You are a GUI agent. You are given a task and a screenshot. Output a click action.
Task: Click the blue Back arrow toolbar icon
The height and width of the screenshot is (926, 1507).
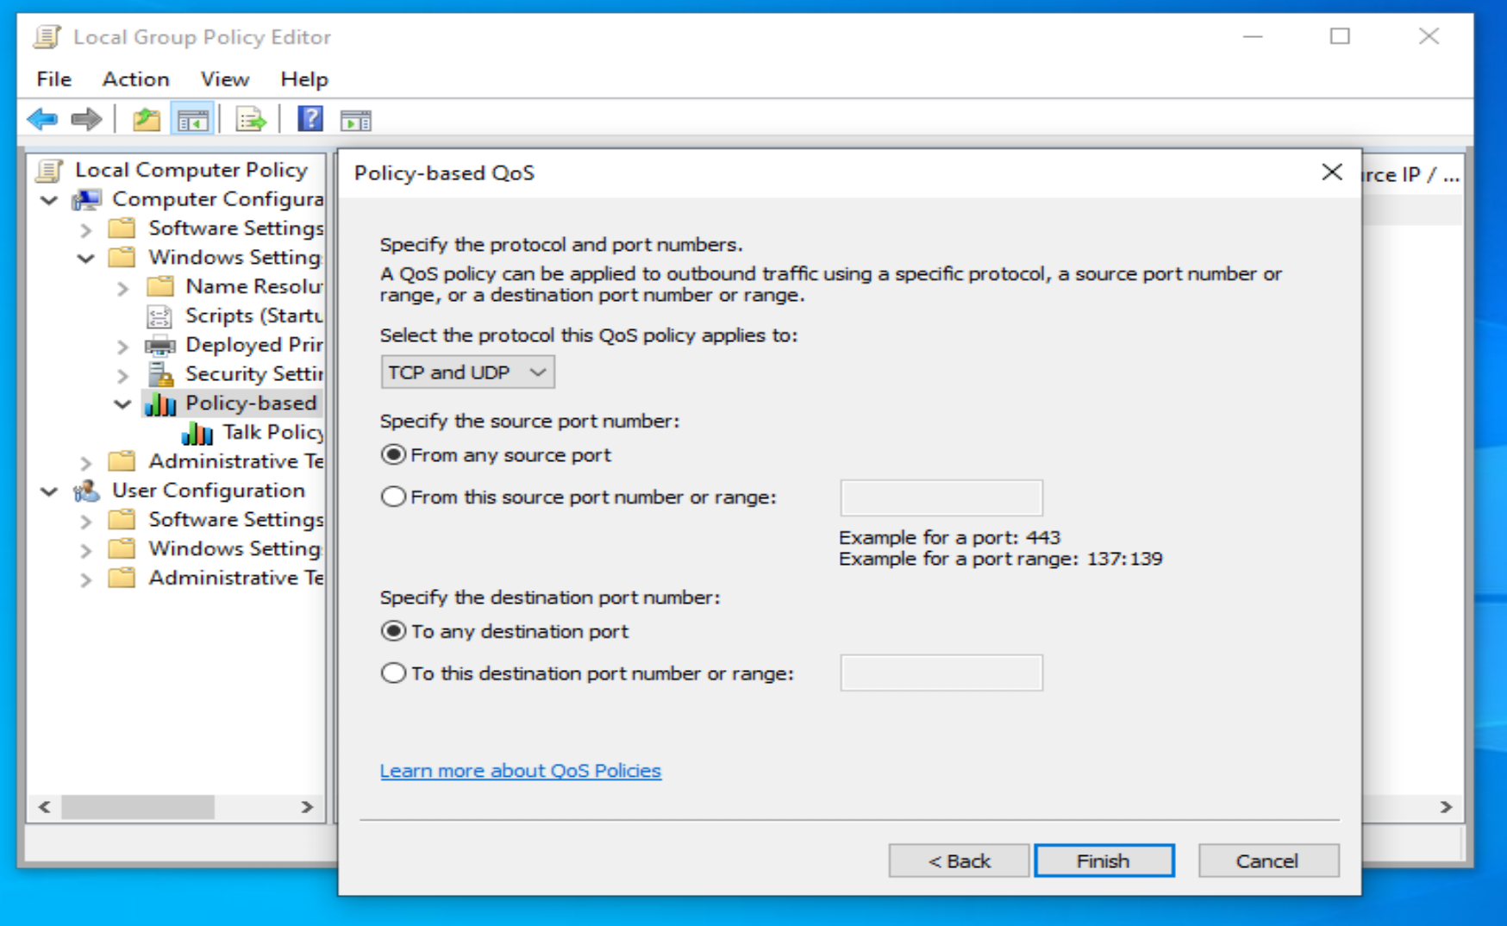point(42,119)
